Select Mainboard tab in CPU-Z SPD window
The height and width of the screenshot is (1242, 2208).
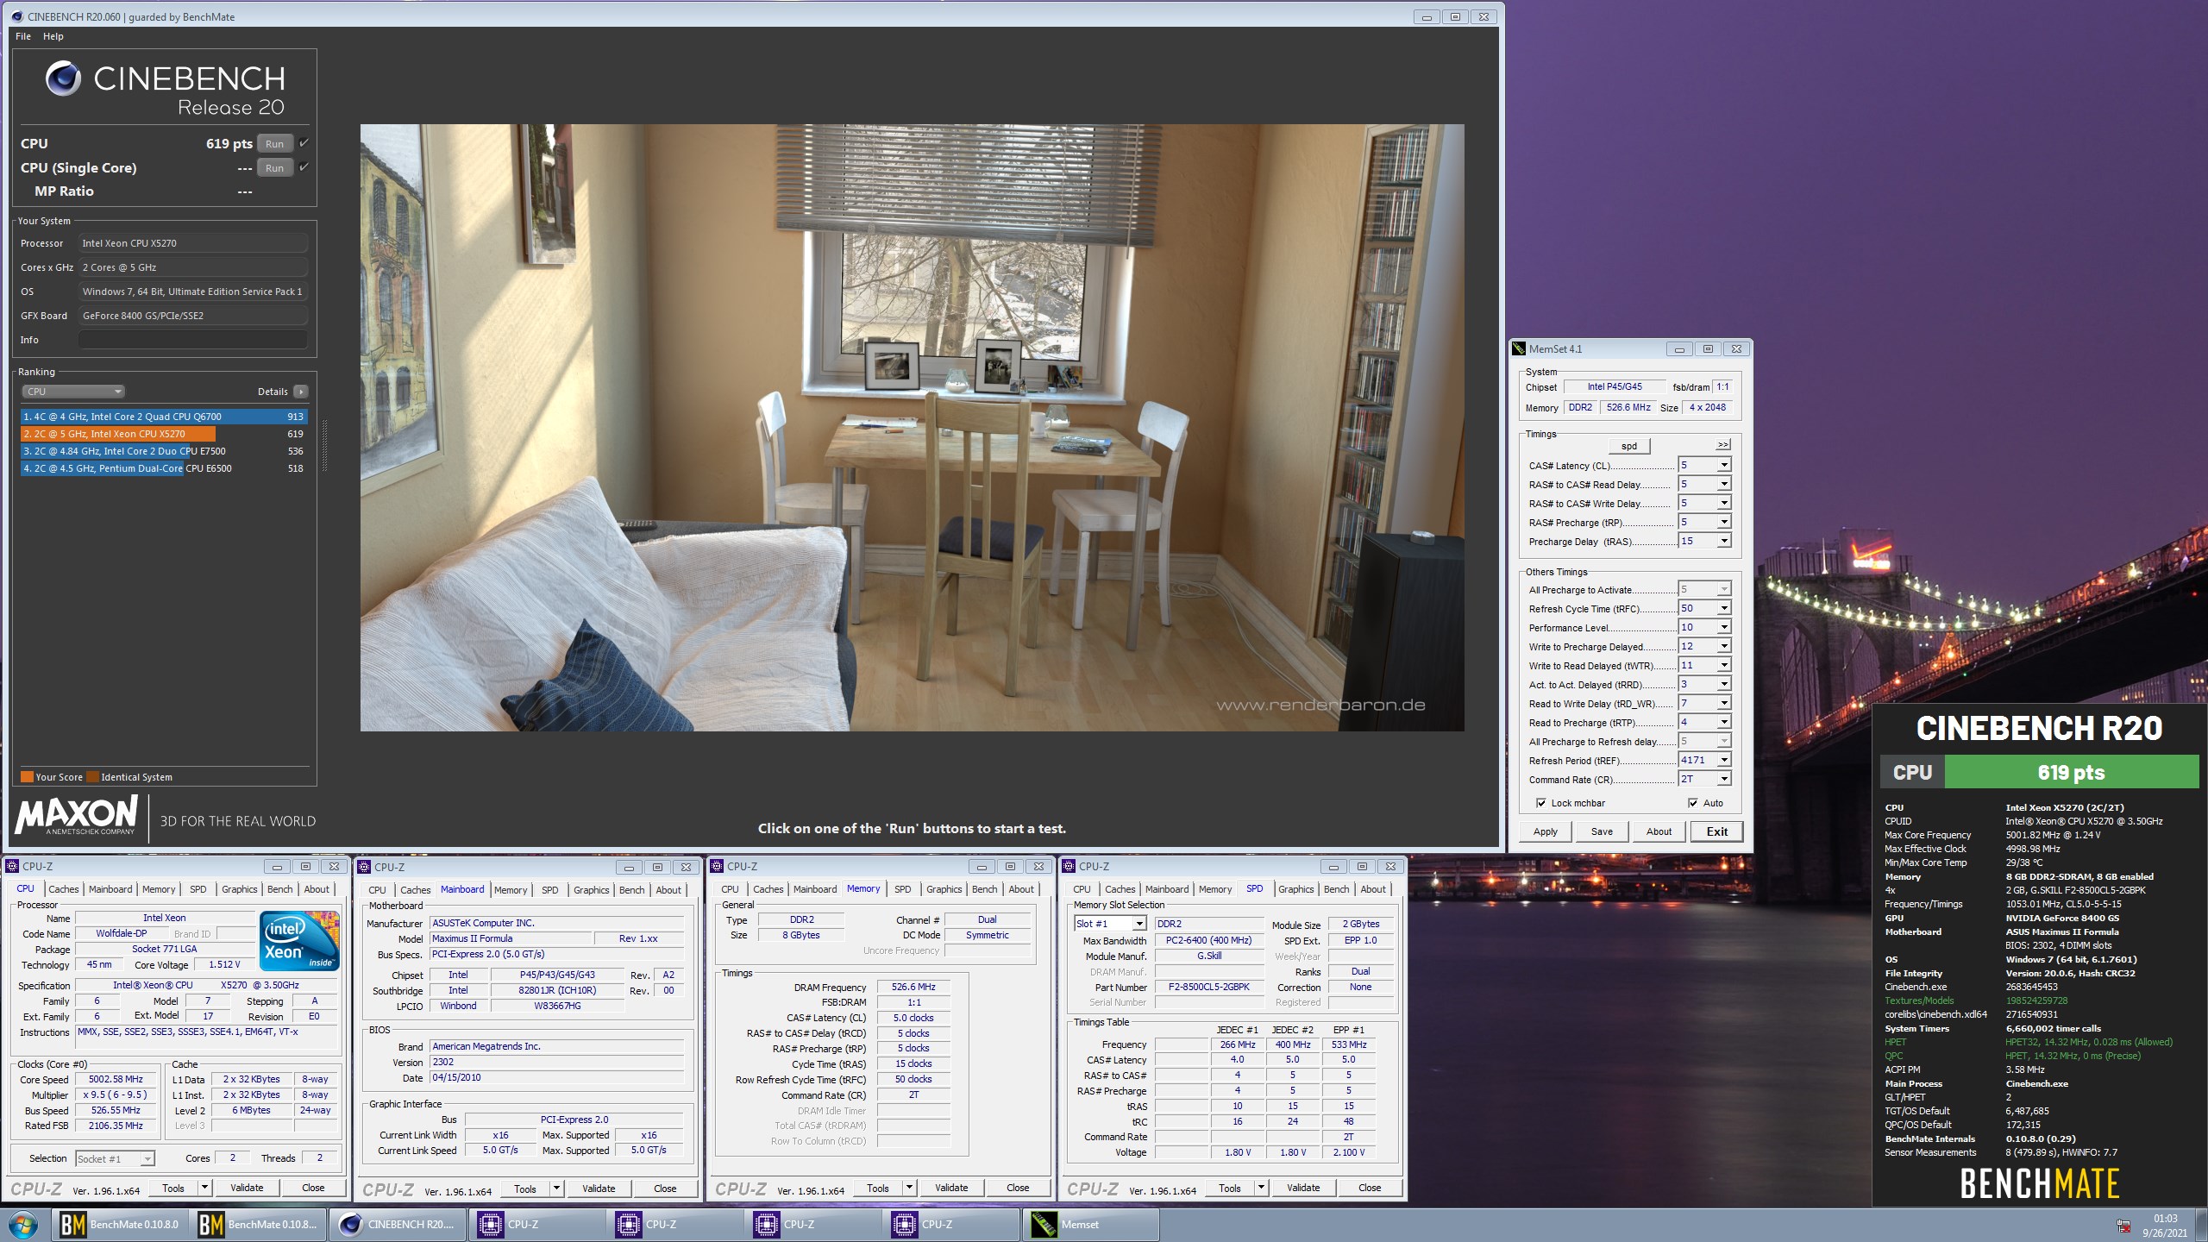pyautogui.click(x=1167, y=889)
